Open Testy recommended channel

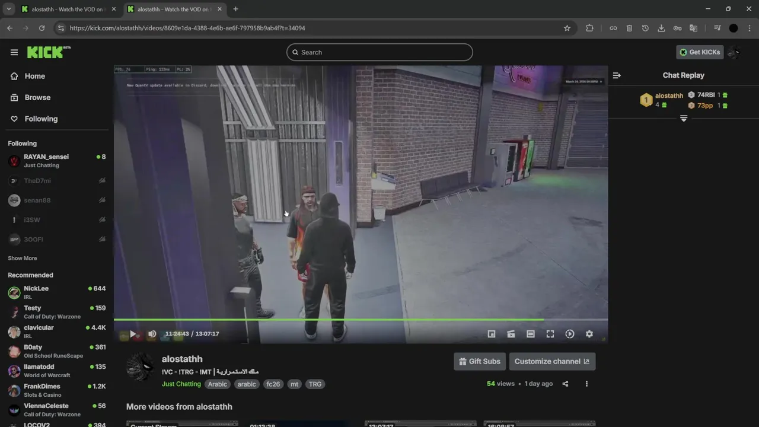pos(57,312)
